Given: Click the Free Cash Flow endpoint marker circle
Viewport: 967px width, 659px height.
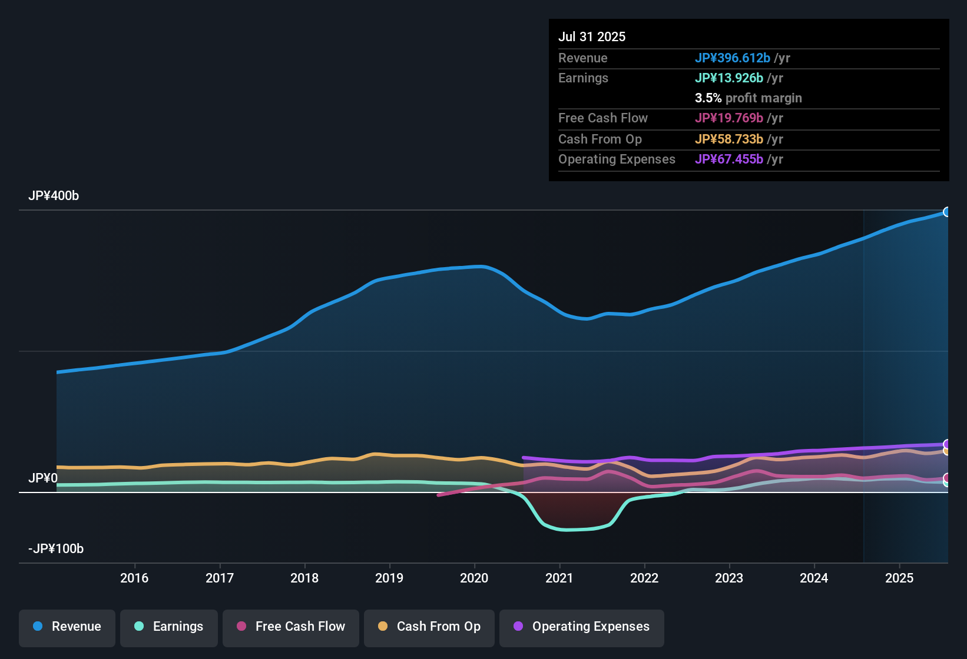Looking at the screenshot, I should pos(946,478).
